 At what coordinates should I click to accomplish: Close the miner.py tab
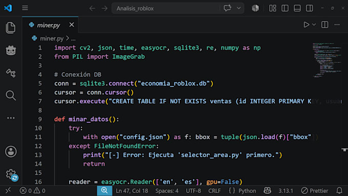click(x=72, y=25)
